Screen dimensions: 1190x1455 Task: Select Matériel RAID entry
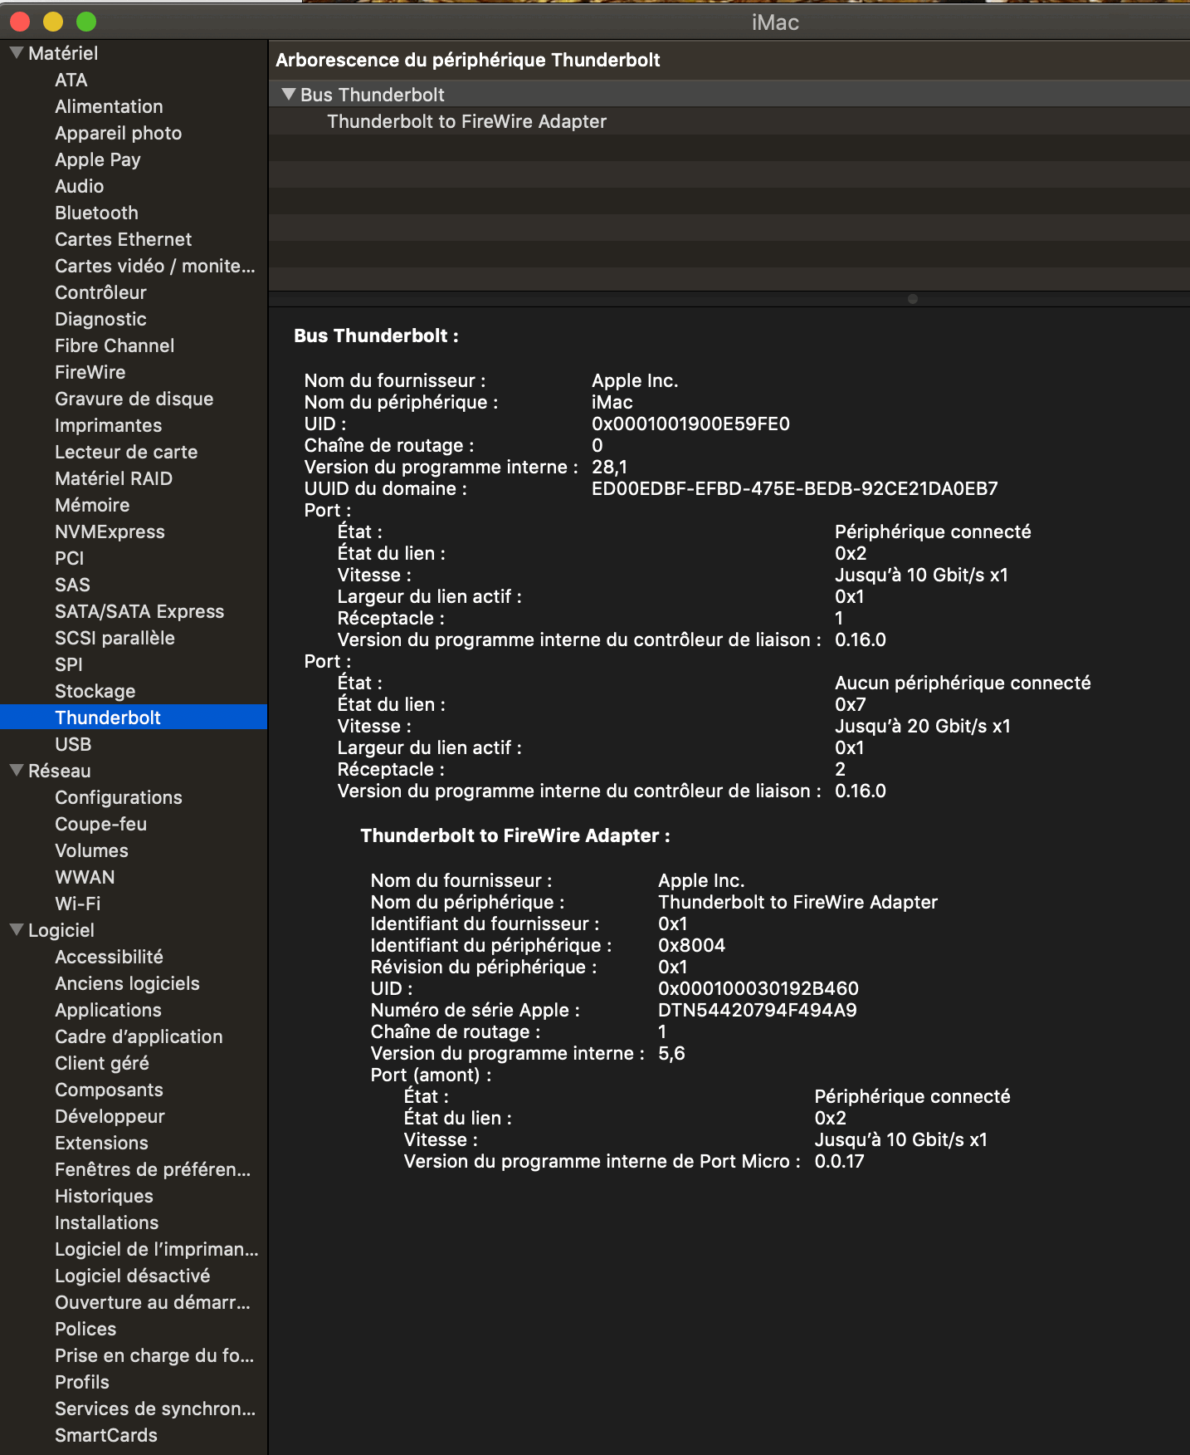(x=114, y=478)
